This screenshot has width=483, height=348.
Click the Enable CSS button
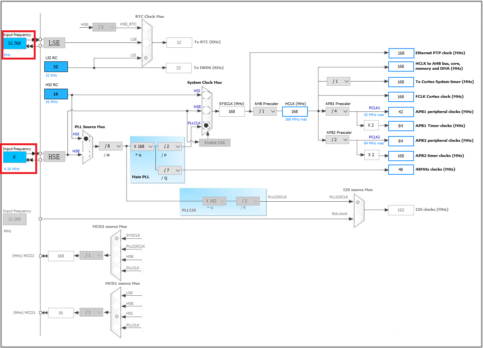214,143
